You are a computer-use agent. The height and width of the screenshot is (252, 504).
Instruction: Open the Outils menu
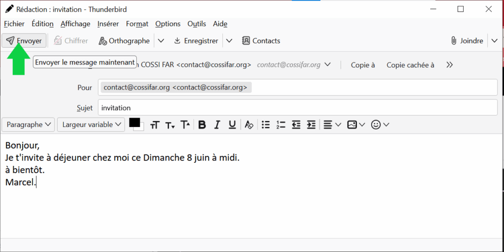(196, 24)
